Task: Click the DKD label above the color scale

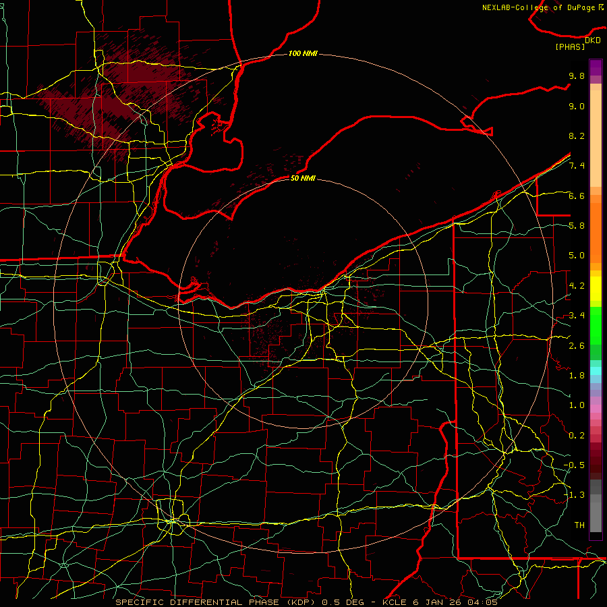Action: coord(592,40)
